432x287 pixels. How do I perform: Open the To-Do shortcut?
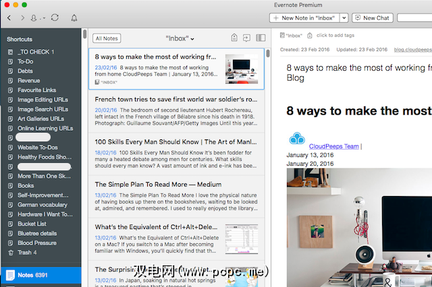tap(26, 61)
